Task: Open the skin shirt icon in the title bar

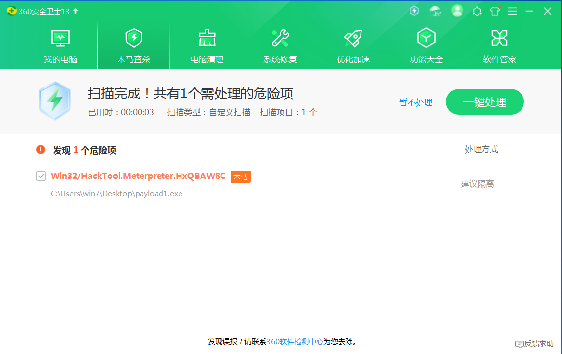Action: (x=495, y=11)
